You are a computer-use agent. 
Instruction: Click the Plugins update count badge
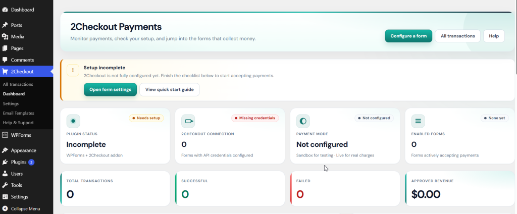point(31,162)
